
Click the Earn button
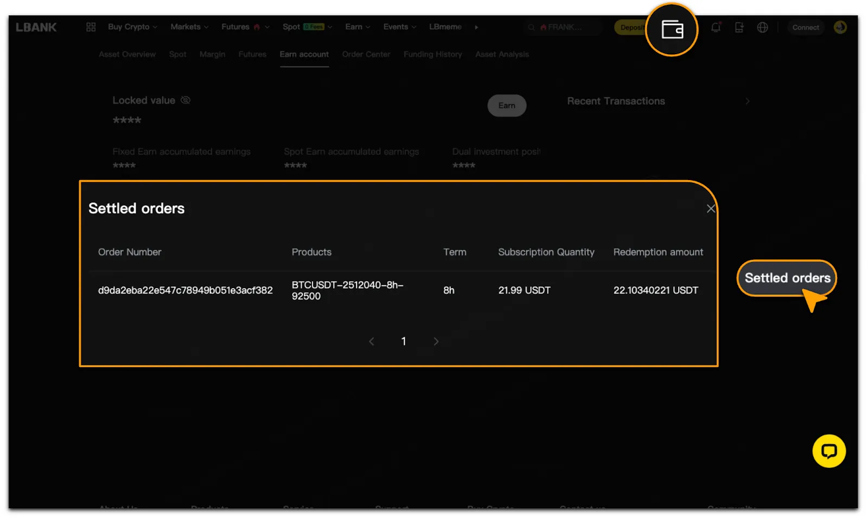tap(507, 106)
